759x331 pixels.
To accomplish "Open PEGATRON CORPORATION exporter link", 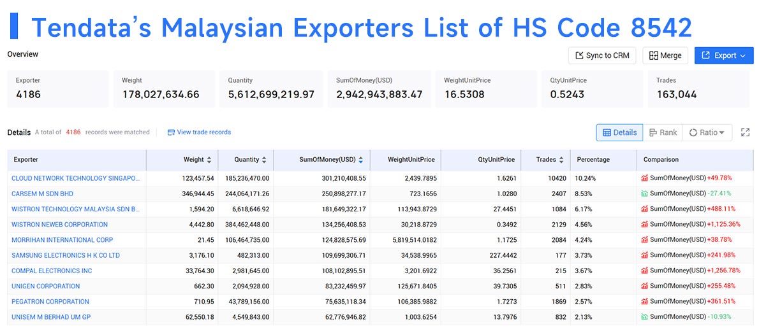I will click(x=50, y=302).
